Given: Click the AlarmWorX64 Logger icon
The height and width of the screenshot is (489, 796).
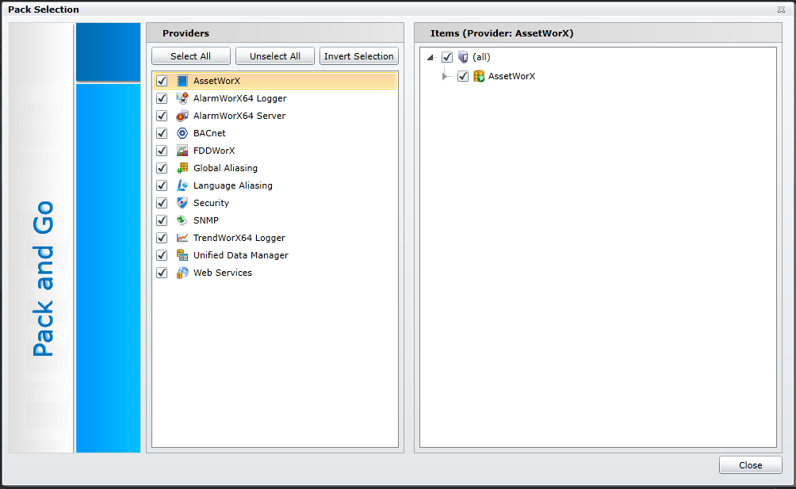Looking at the screenshot, I should pyautogui.click(x=182, y=98).
